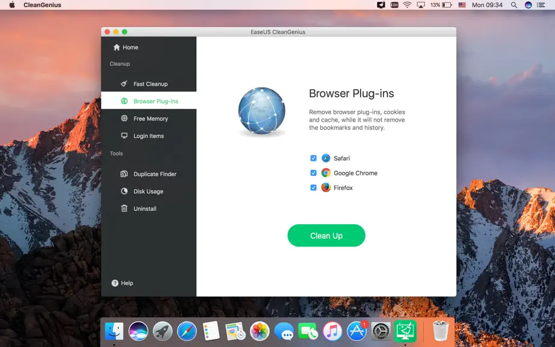Select Free Memory label in sidebar
This screenshot has height=347, width=555.
click(150, 119)
